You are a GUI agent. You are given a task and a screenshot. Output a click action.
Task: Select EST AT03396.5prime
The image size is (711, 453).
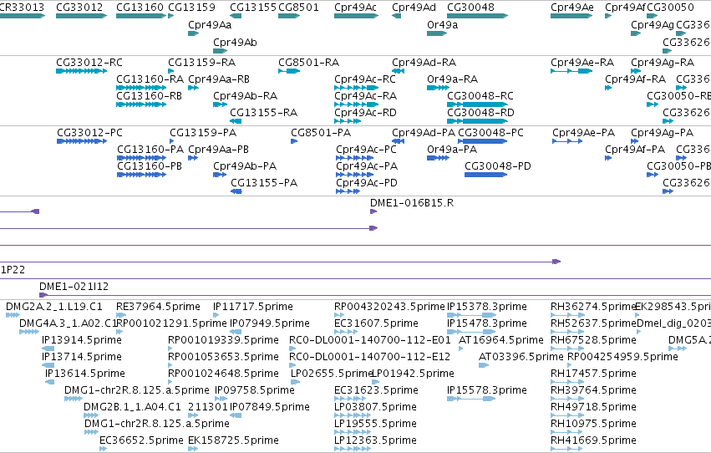[521, 358]
